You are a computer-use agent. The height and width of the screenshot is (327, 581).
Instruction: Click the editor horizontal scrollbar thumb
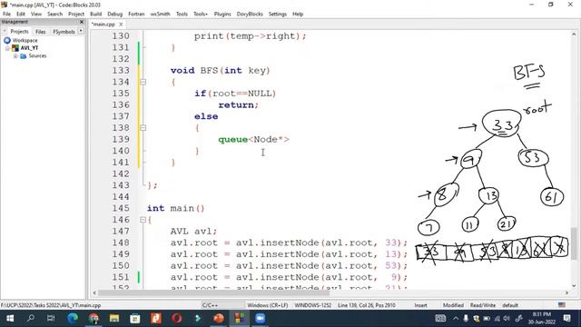pos(214,292)
